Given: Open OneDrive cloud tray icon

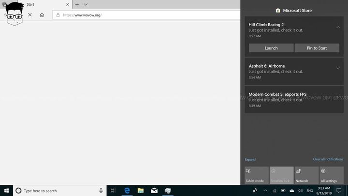Looking at the screenshot, I should pos(291,191).
